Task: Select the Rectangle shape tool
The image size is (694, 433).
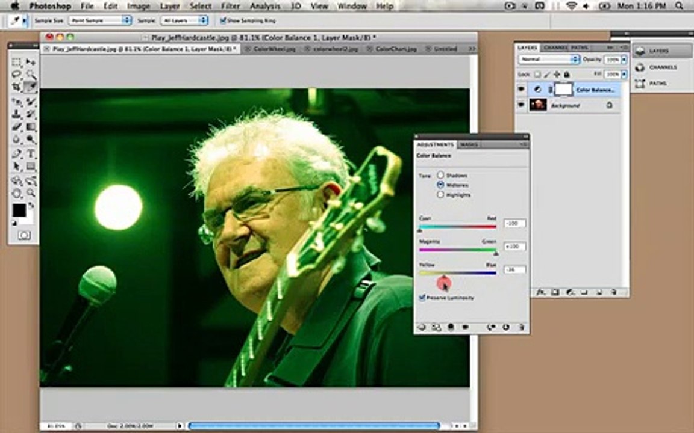Action: pyautogui.click(x=30, y=167)
